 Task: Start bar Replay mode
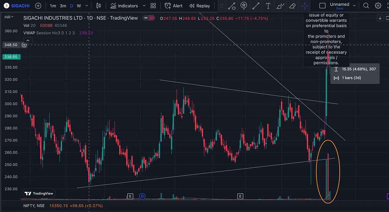pos(199,6)
